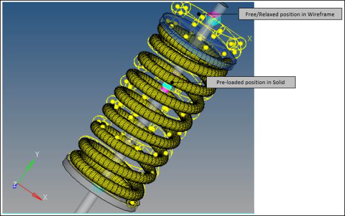The height and width of the screenshot is (216, 345).
Task: Click the black leader dot on wireframe coil
Action: [199, 14]
